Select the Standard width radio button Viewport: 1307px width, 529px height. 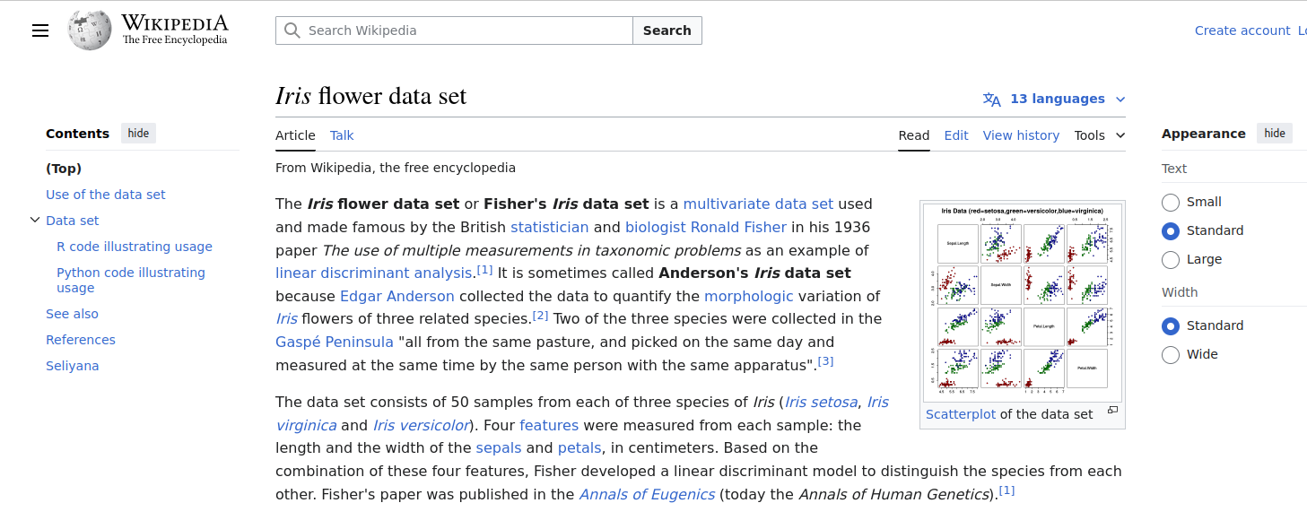(x=1171, y=326)
